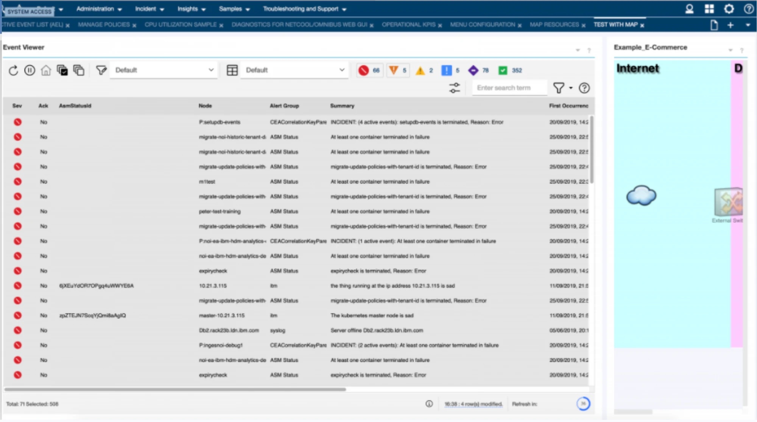Click the Internet cloud icon on map
This screenshot has width=757, height=422.
(641, 195)
